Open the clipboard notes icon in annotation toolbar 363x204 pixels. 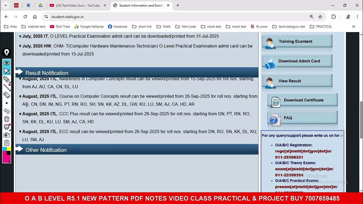click(x=7, y=143)
